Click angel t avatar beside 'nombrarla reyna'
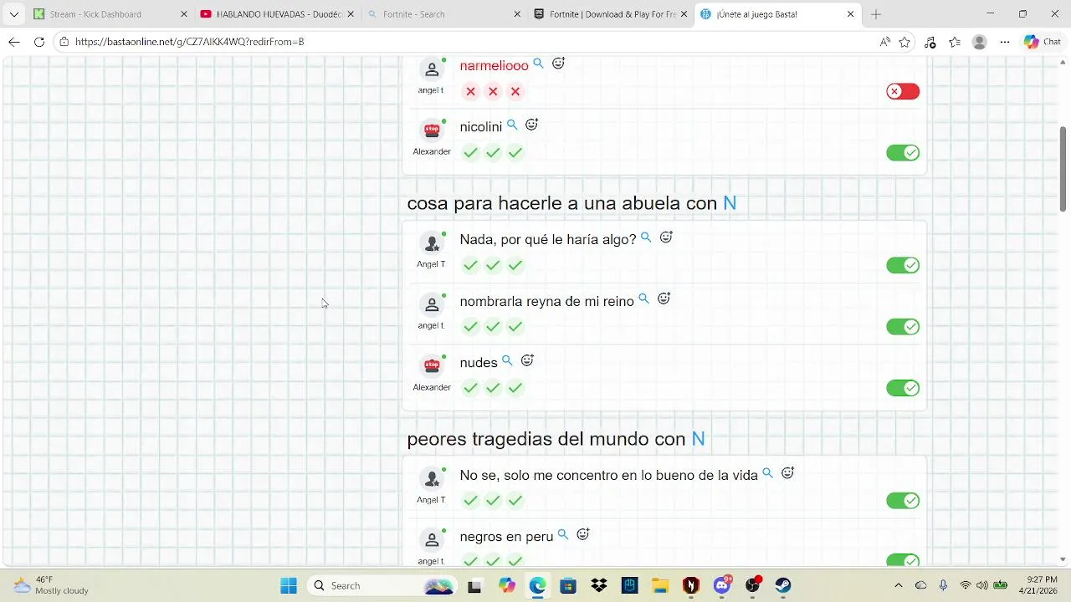Viewport: 1071px width, 602px height. click(432, 304)
